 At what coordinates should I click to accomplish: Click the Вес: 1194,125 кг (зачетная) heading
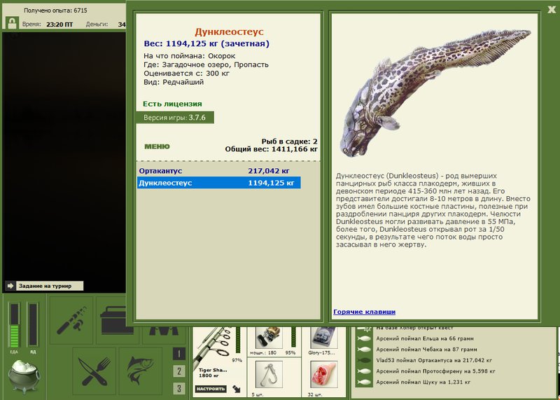click(206, 43)
